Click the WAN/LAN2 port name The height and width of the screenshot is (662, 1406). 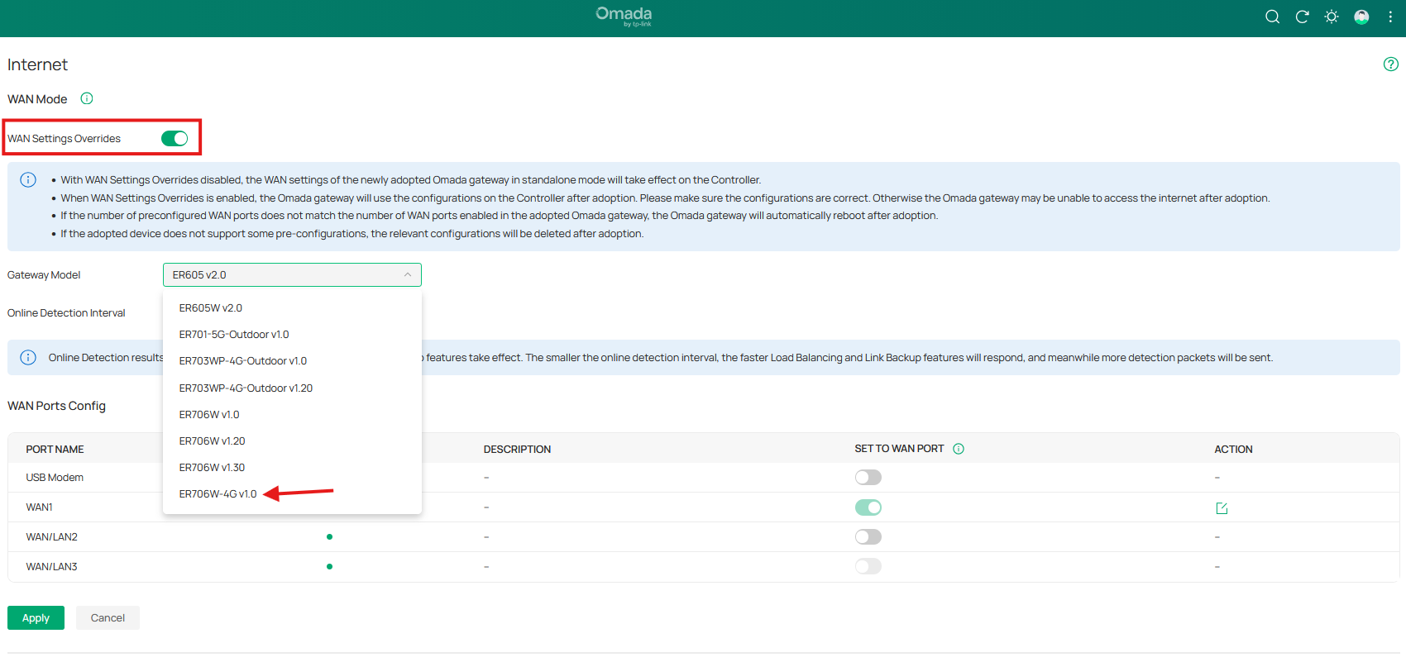51,537
